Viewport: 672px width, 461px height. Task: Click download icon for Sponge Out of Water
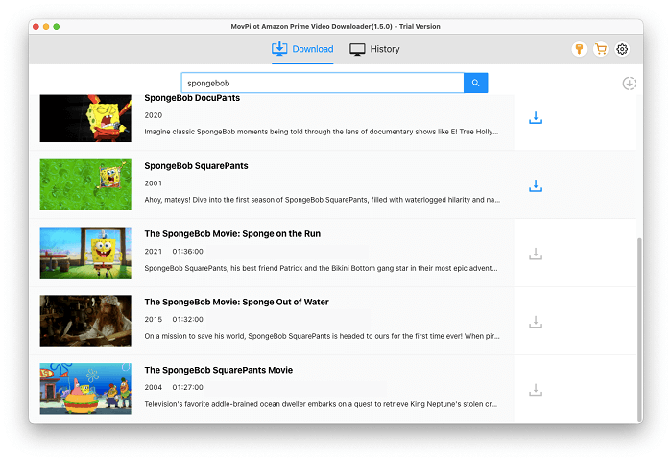pos(536,322)
